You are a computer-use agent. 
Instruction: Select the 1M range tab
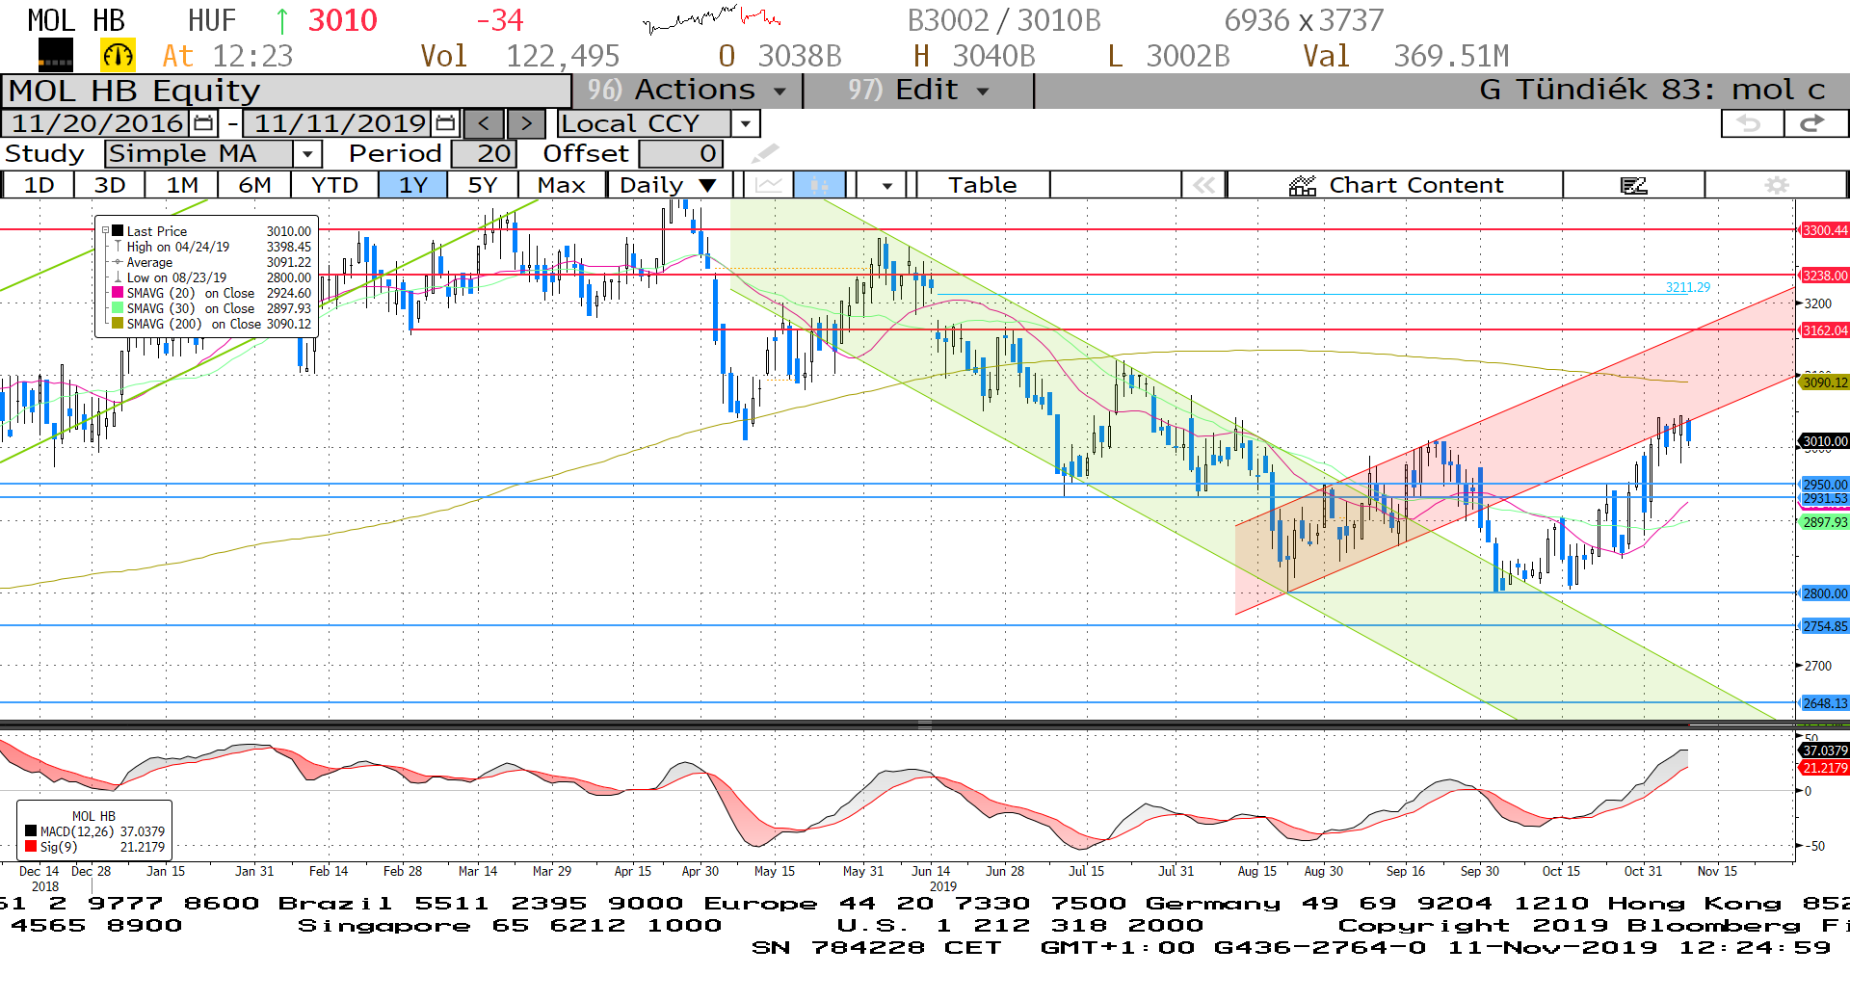pos(182,185)
